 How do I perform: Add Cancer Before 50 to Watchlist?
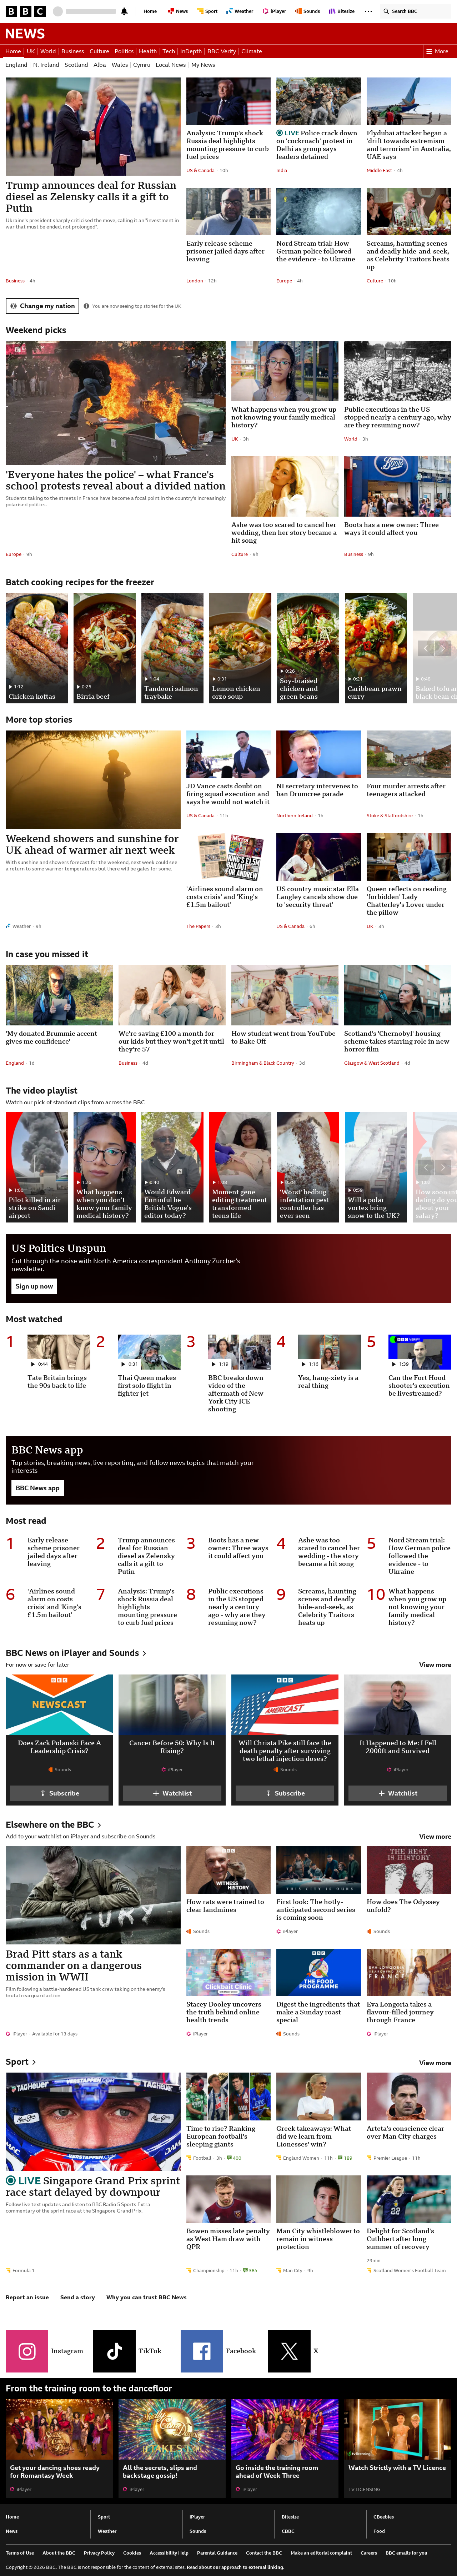pos(172,1793)
